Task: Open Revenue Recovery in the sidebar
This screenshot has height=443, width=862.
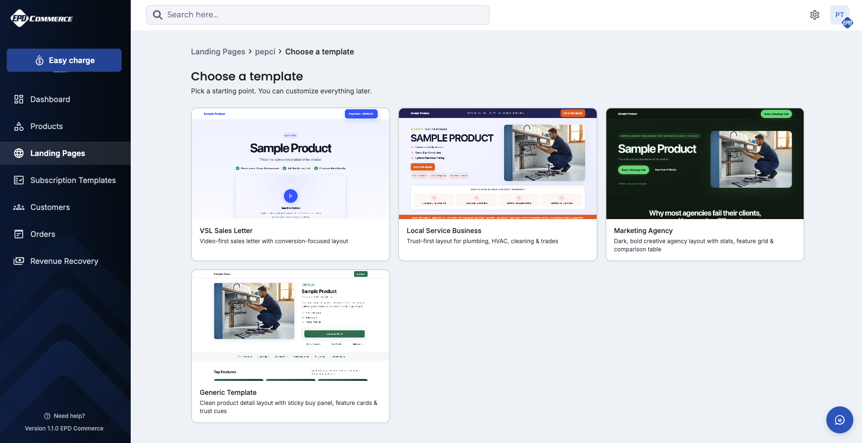Action: point(65,261)
